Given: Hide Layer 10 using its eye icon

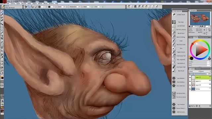Looking at the screenshot, I should [190, 85].
